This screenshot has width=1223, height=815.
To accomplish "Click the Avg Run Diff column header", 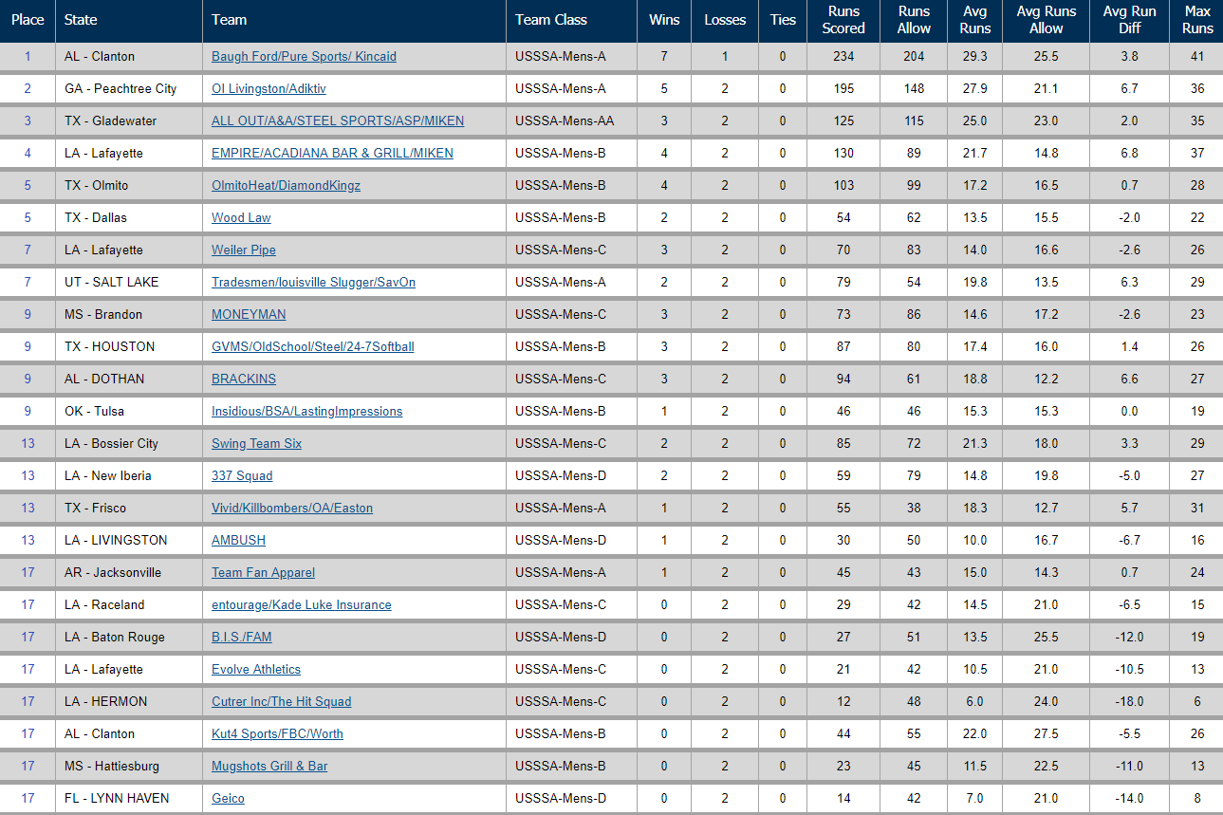I will 1130,20.
